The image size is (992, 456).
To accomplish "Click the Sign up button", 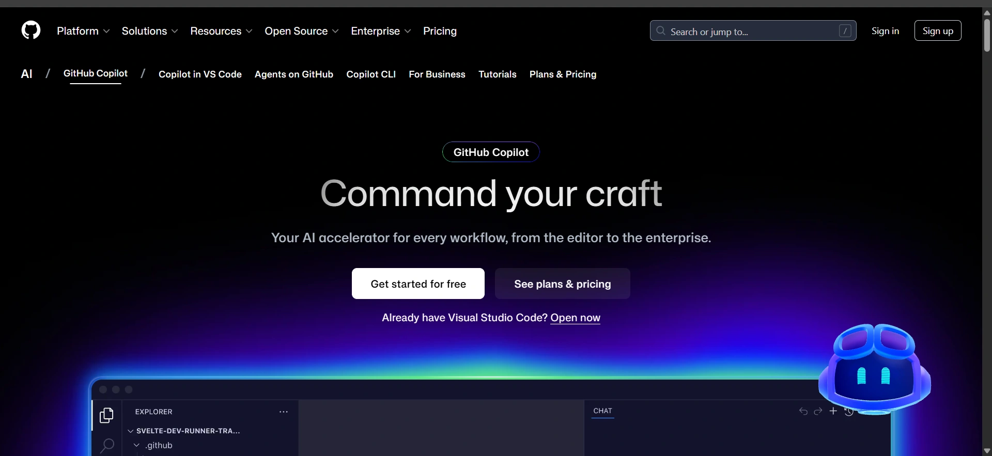I will click(938, 31).
